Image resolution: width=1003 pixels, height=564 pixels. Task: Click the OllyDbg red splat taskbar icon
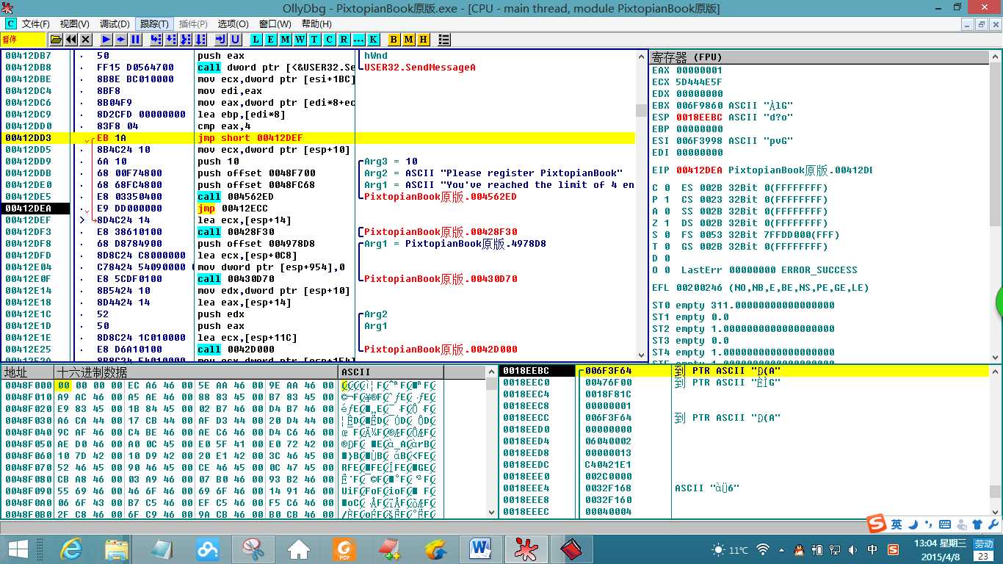tap(526, 549)
